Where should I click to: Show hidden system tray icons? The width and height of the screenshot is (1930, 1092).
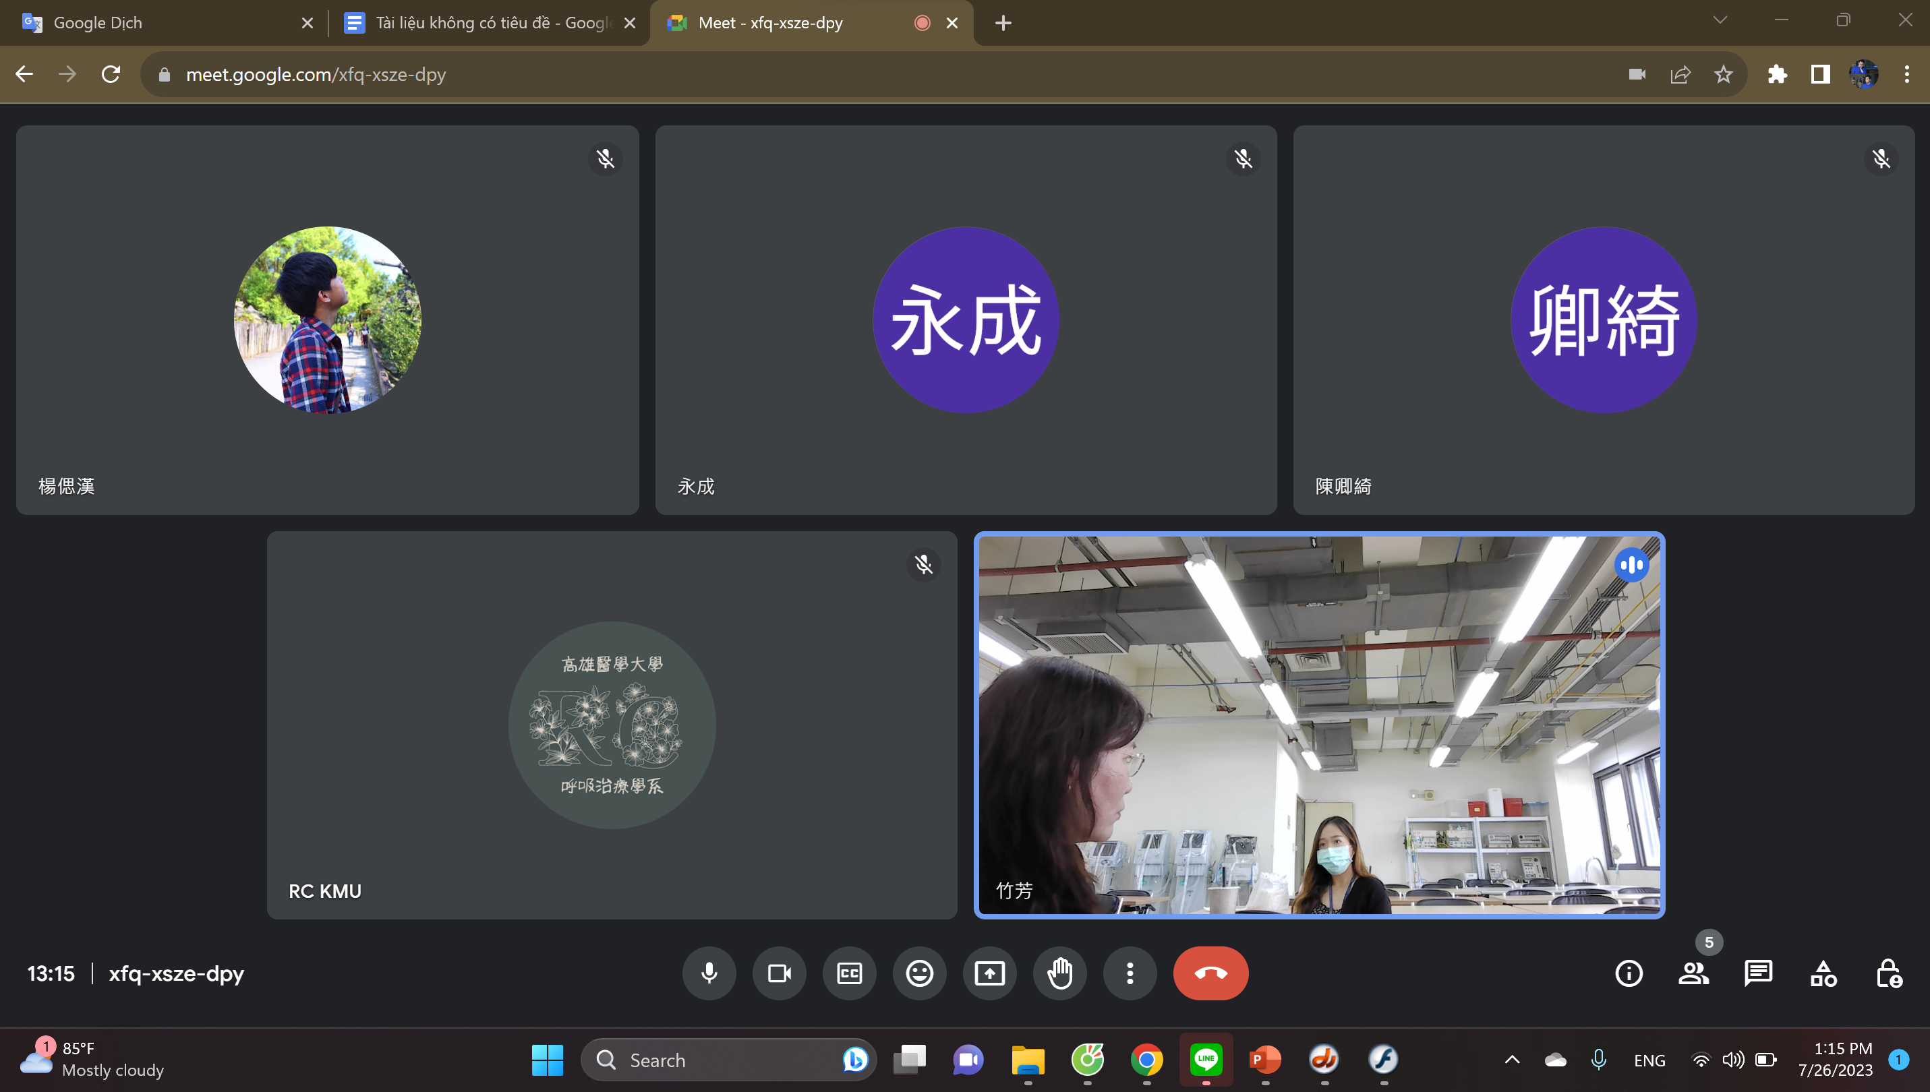[1512, 1060]
